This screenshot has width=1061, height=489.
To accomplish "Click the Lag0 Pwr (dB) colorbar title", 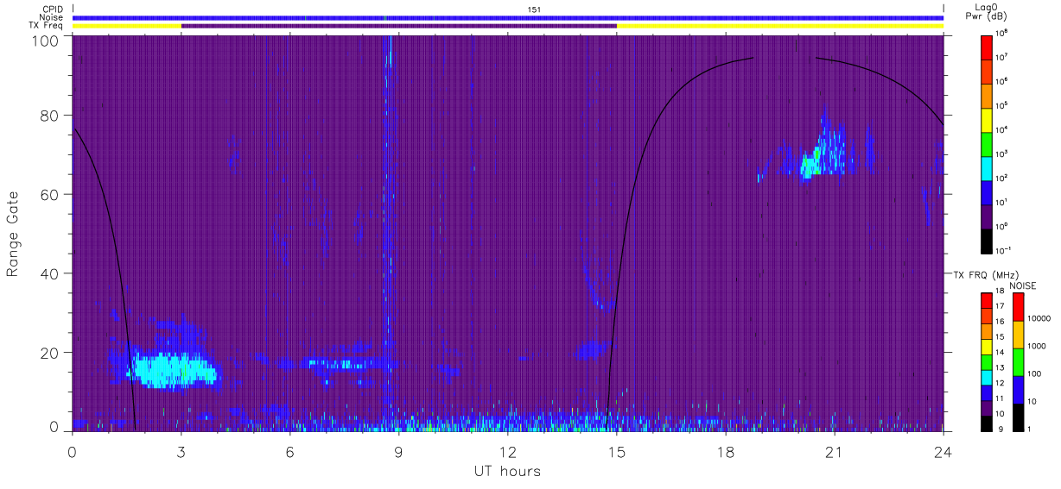I will click(x=988, y=11).
